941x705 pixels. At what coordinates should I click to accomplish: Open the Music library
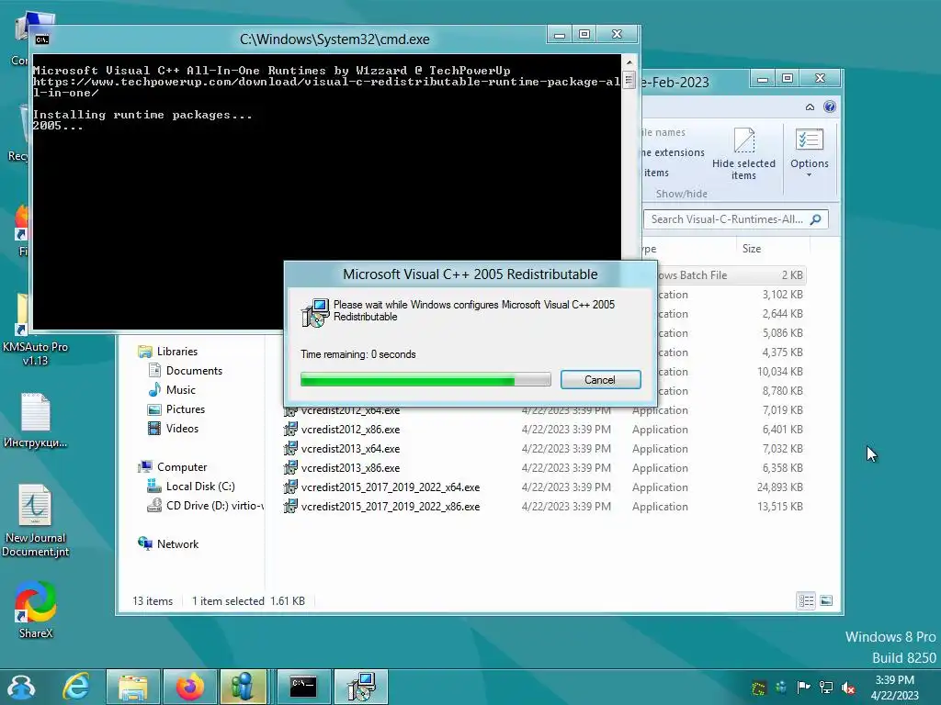coord(181,389)
